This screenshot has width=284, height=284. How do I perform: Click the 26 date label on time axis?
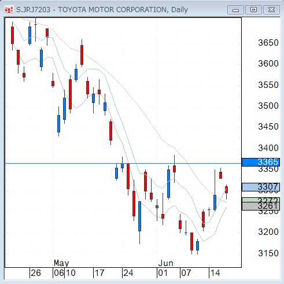[x=36, y=273]
